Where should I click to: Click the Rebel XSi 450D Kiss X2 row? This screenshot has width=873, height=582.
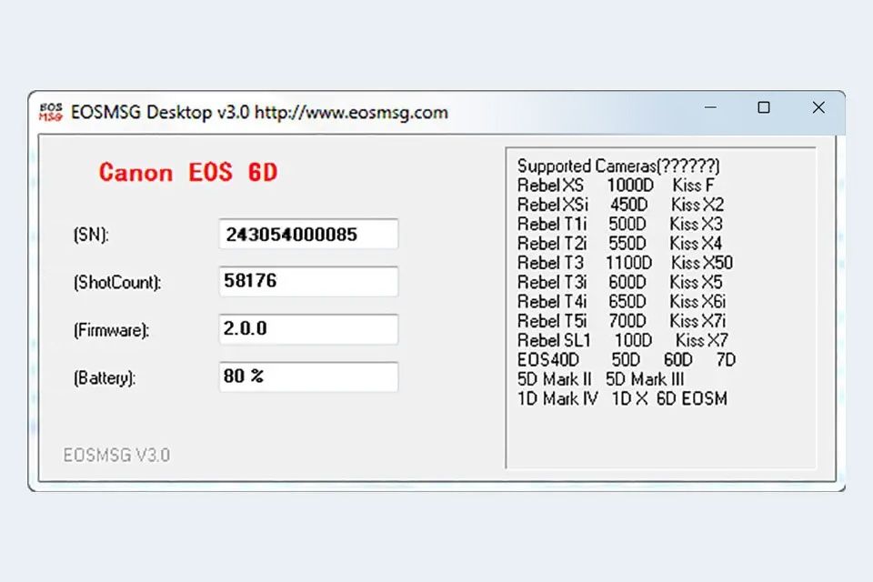point(620,205)
